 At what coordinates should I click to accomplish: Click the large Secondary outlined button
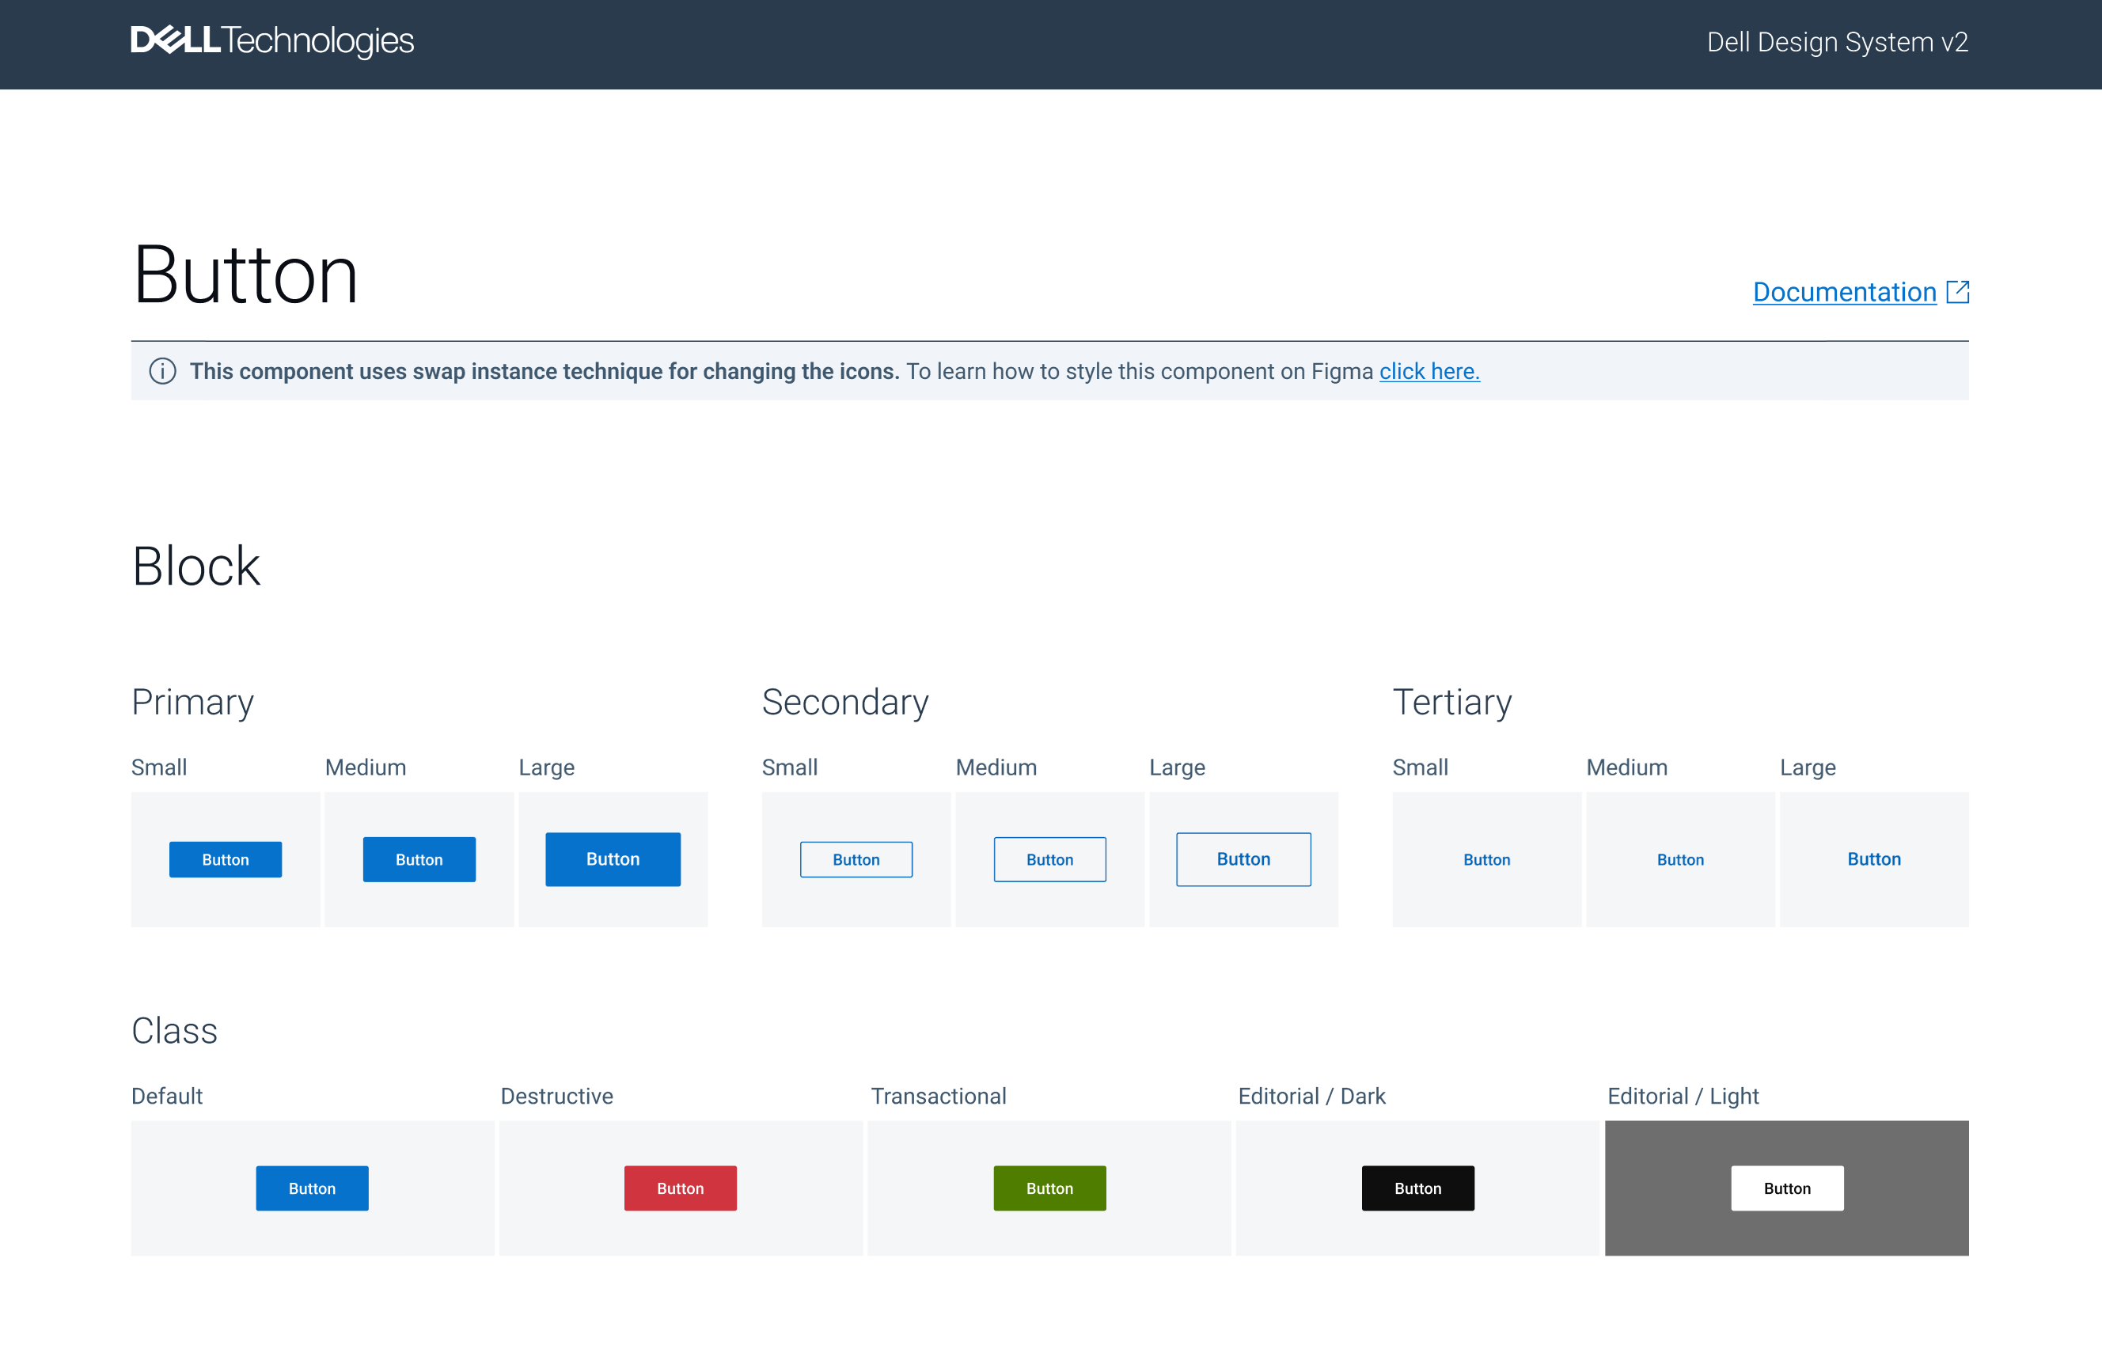tap(1243, 859)
